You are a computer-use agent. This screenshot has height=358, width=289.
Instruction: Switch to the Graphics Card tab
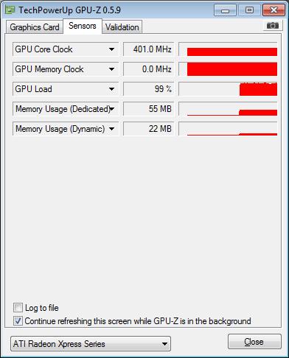click(x=35, y=27)
